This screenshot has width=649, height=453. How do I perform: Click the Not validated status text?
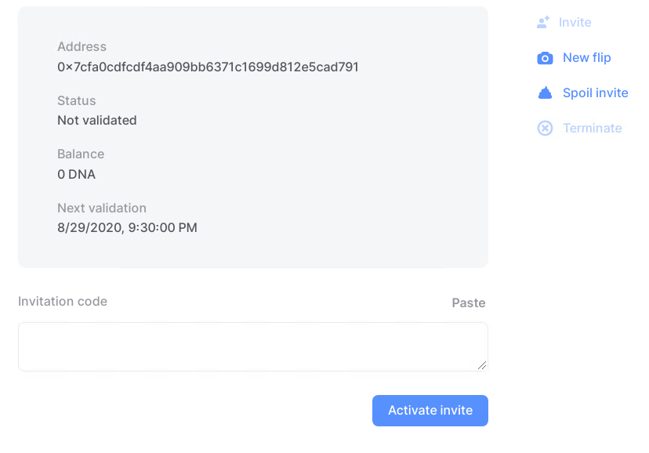tap(97, 121)
